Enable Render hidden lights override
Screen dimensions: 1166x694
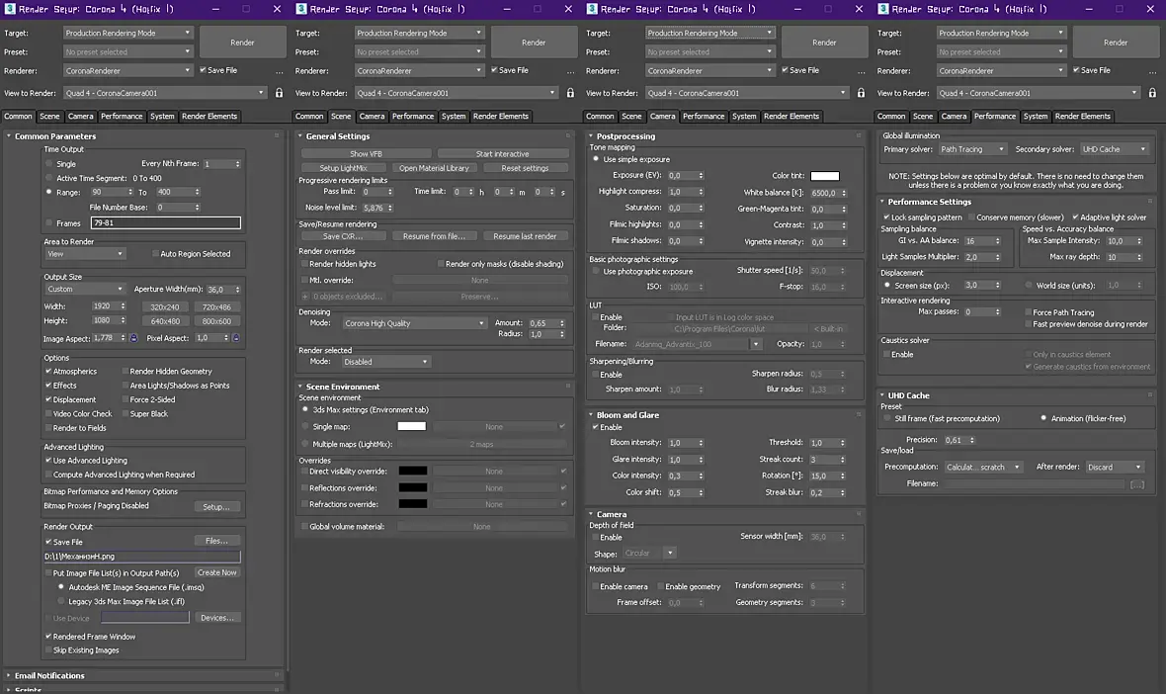pyautogui.click(x=305, y=264)
